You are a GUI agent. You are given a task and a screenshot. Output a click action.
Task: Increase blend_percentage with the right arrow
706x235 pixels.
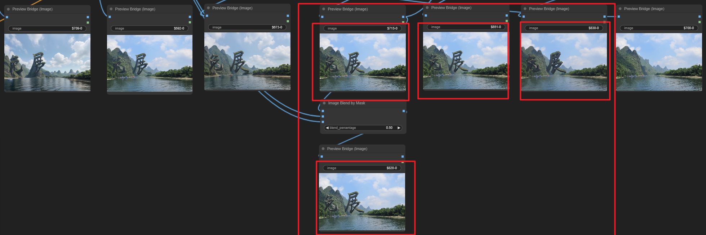tap(399, 128)
